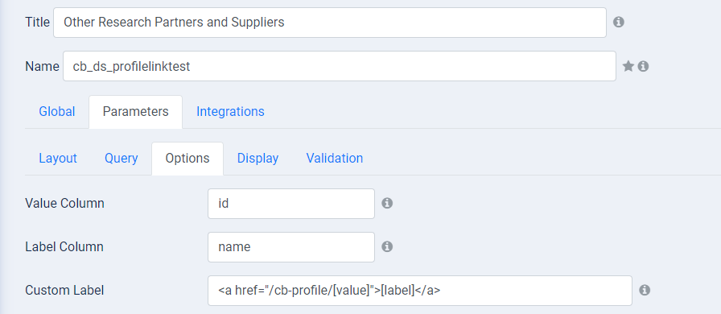Screen dimensions: 721x314
Task: Click the Label Column info icon
Action: click(x=387, y=247)
